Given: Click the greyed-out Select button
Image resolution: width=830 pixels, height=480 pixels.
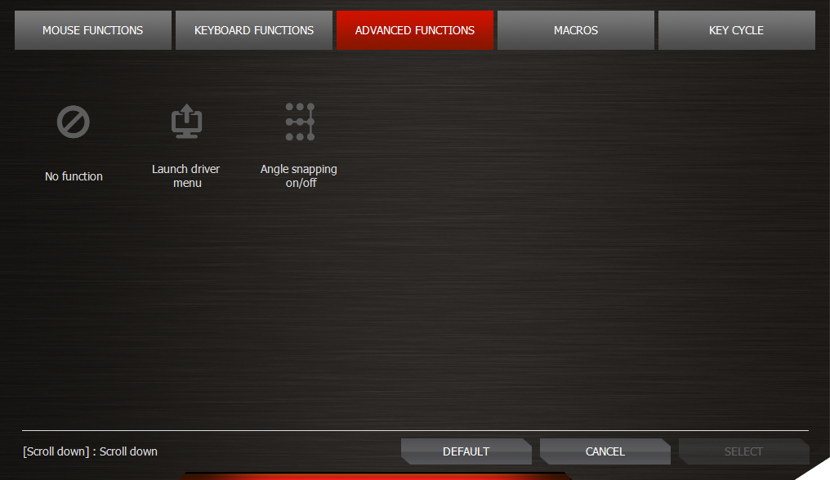Looking at the screenshot, I should click(x=743, y=451).
